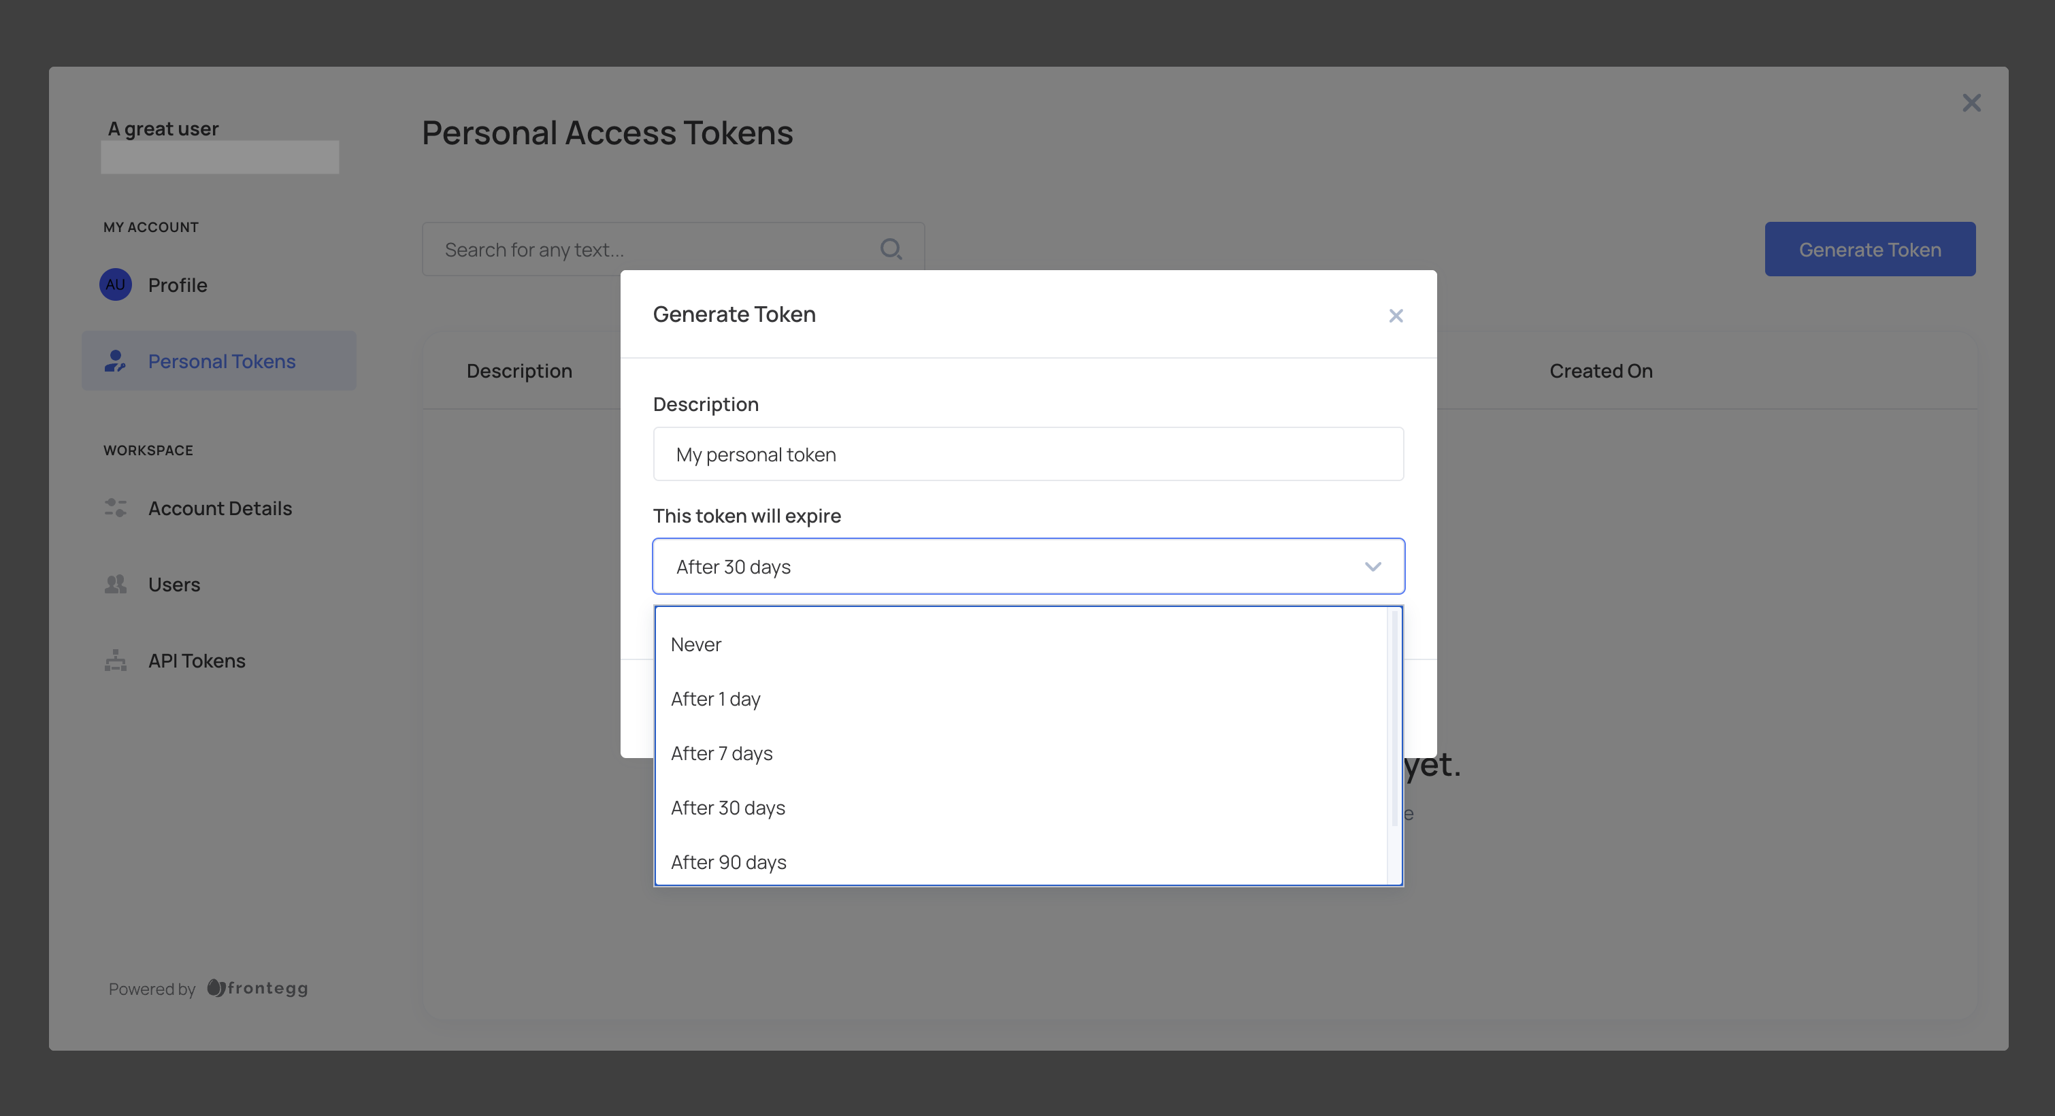Click the dropdown list scrollbar
The width and height of the screenshot is (2055, 1116).
pos(1394,718)
